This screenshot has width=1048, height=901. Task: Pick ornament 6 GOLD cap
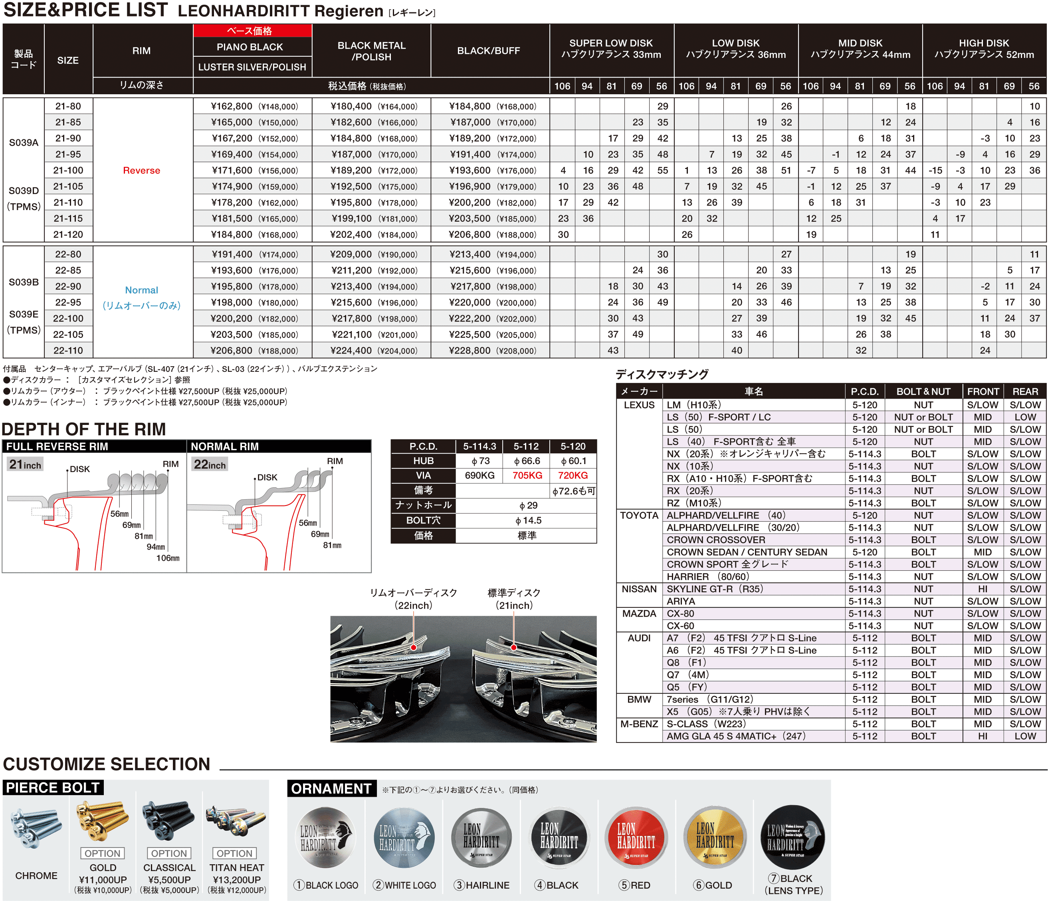pos(714,838)
